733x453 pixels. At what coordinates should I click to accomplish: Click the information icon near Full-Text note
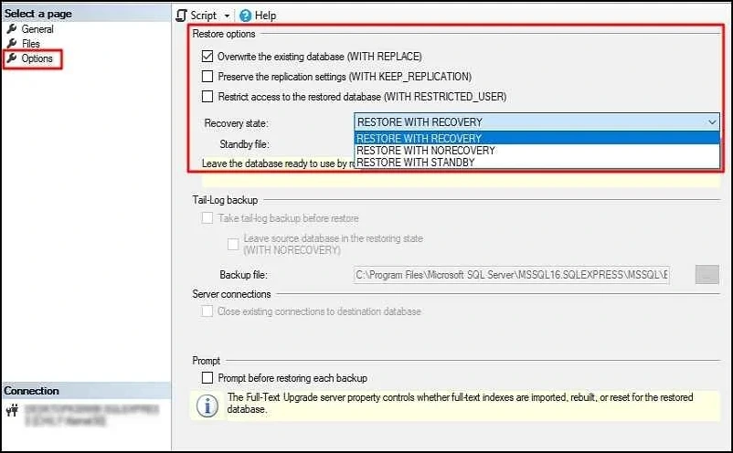pos(207,406)
